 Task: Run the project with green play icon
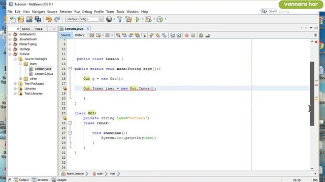coord(138,19)
